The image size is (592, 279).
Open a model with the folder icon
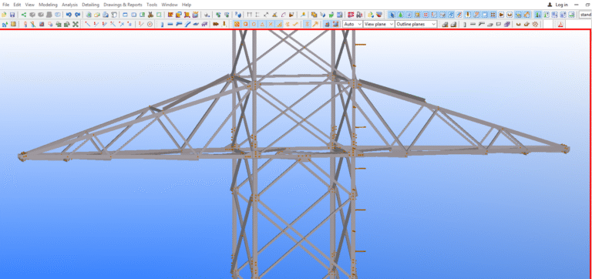tap(4, 15)
